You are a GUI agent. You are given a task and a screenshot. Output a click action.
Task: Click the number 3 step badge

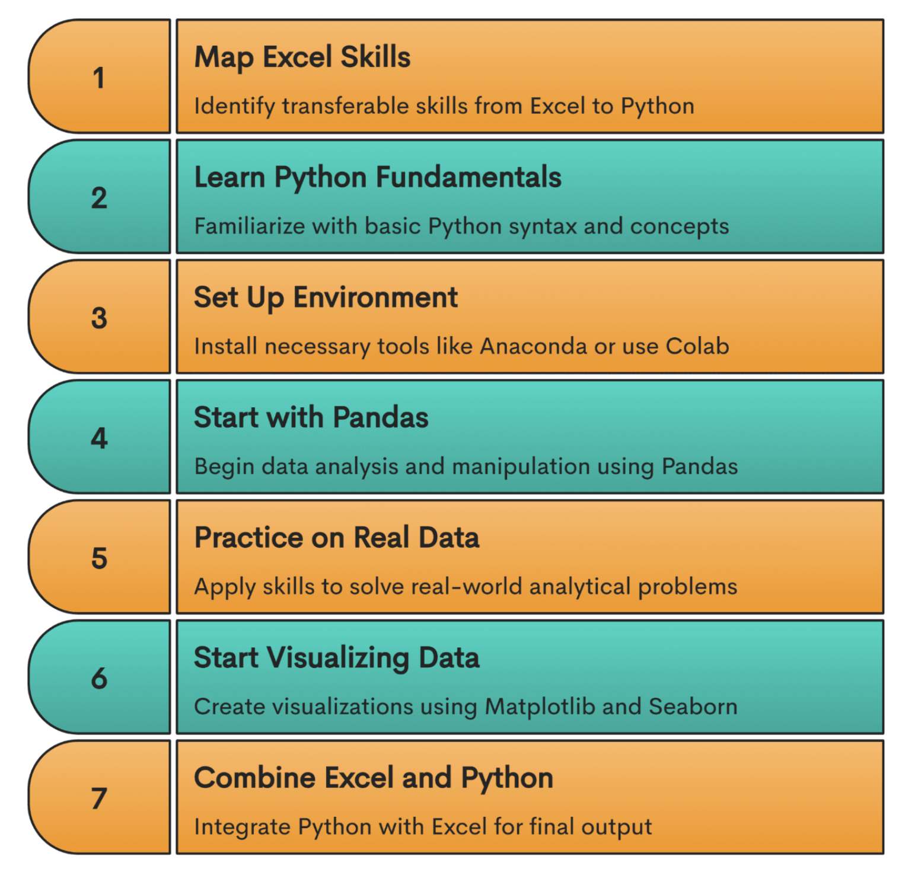pos(99,318)
